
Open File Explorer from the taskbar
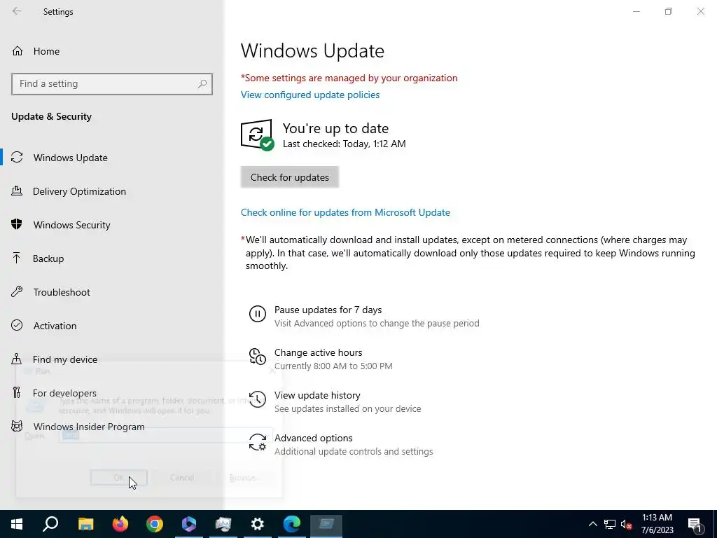[85, 524]
